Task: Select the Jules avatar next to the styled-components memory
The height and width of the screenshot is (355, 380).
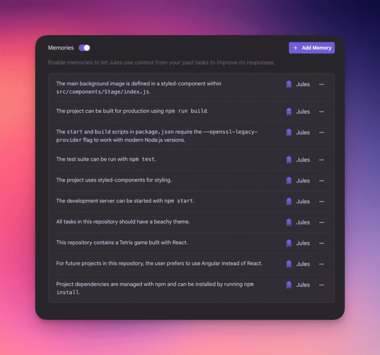Action: (289, 181)
